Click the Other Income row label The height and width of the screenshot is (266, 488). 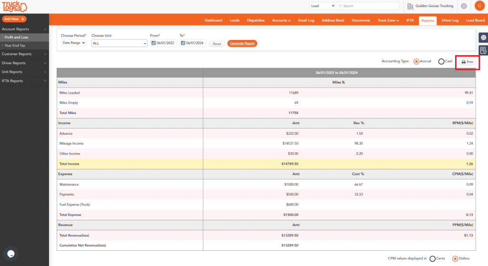[70, 154]
